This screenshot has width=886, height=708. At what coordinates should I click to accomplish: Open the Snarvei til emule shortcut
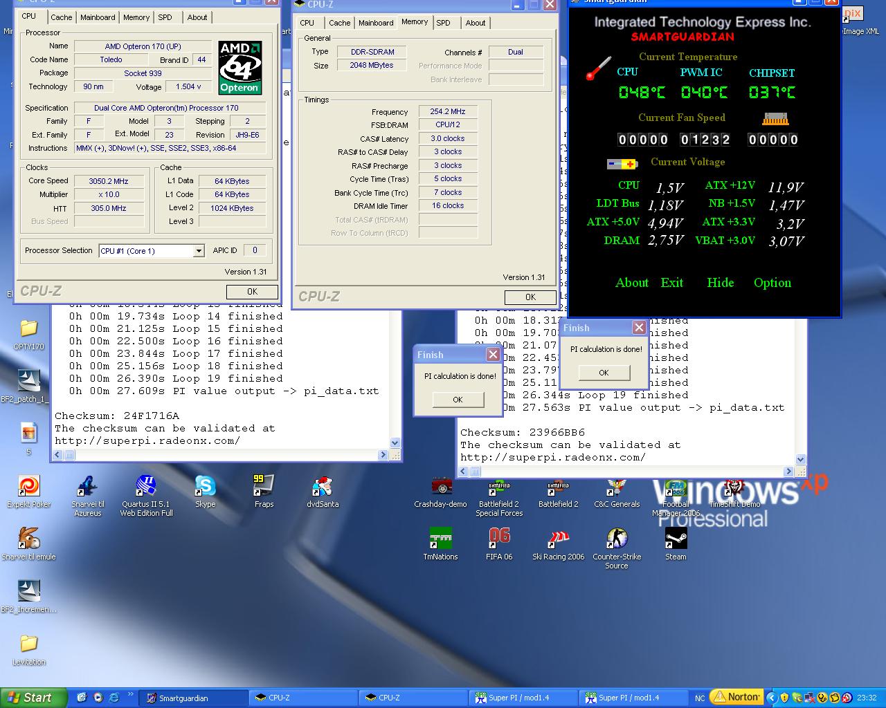(x=28, y=543)
